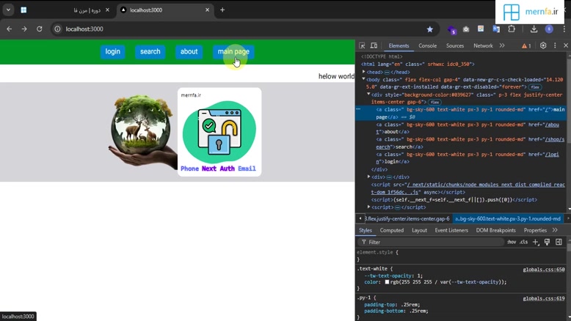Open DevTools settings gear
The height and width of the screenshot is (321, 571).
(x=543, y=45)
